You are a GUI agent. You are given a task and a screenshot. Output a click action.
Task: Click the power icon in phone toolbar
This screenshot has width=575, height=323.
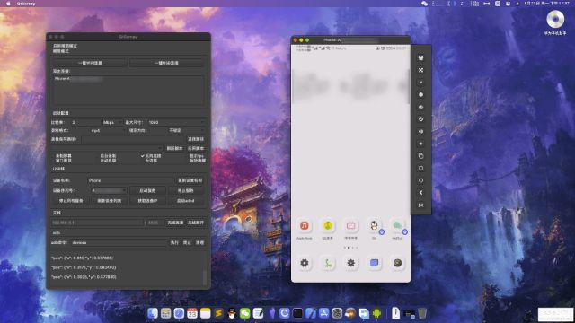pos(420,119)
